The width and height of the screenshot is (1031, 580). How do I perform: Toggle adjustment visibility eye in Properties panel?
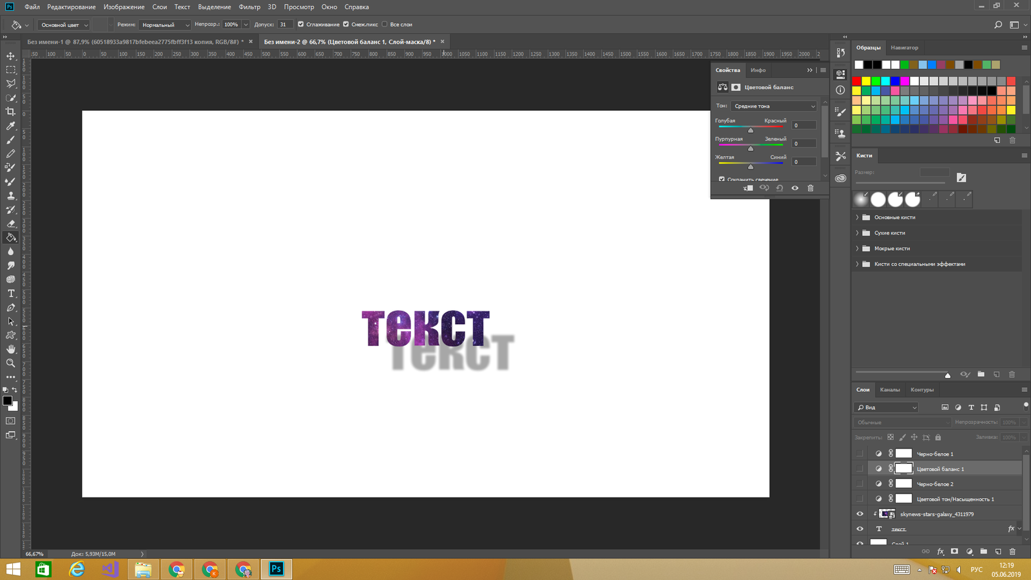click(x=795, y=188)
